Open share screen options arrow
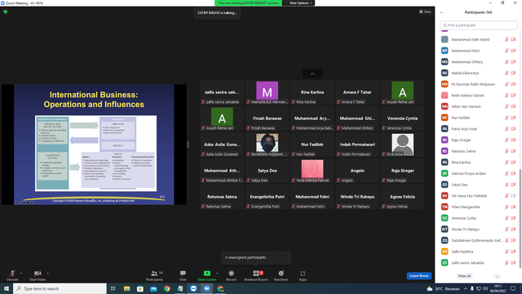The width and height of the screenshot is (522, 294). pos(218,274)
